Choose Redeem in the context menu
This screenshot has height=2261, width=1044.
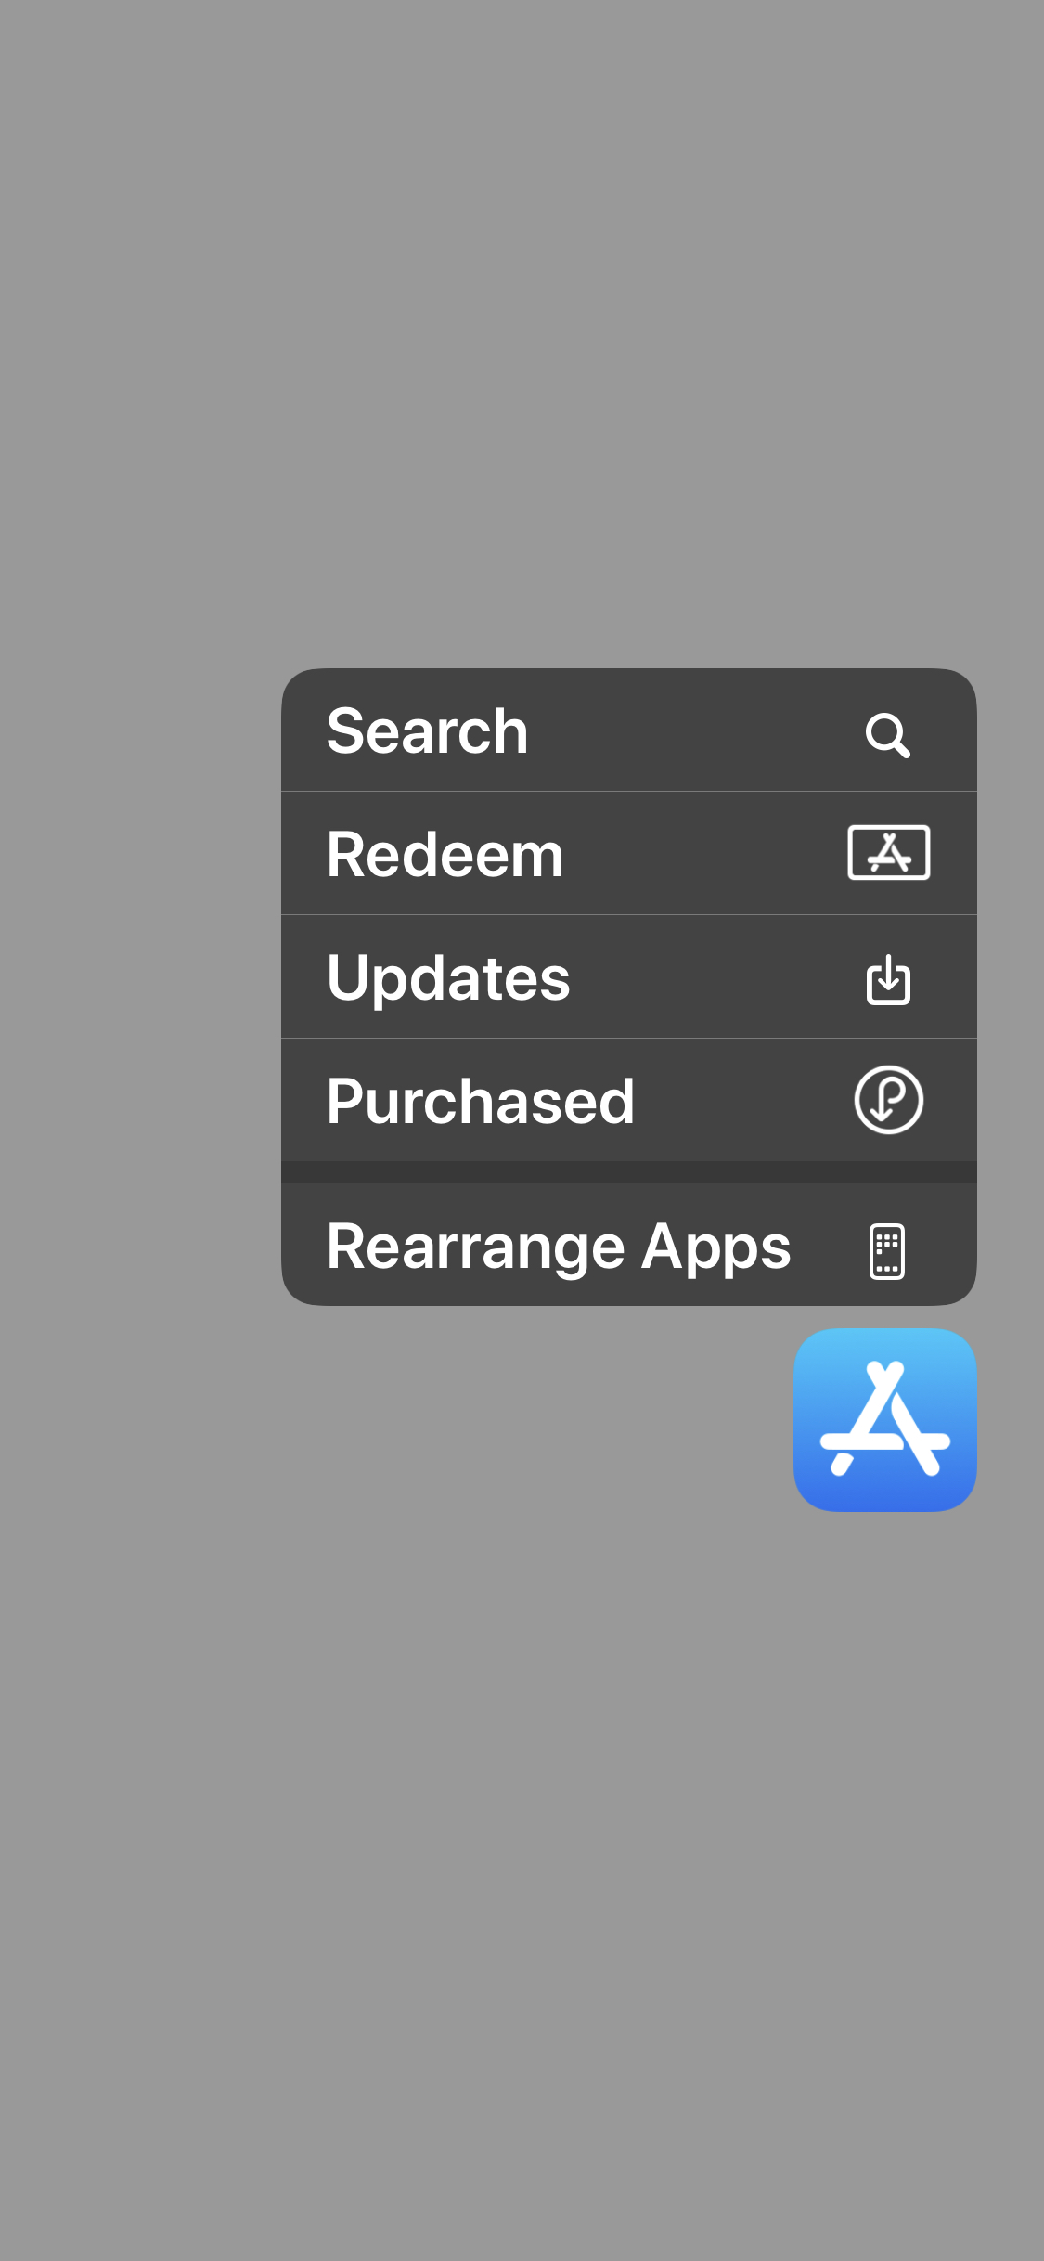tap(629, 853)
